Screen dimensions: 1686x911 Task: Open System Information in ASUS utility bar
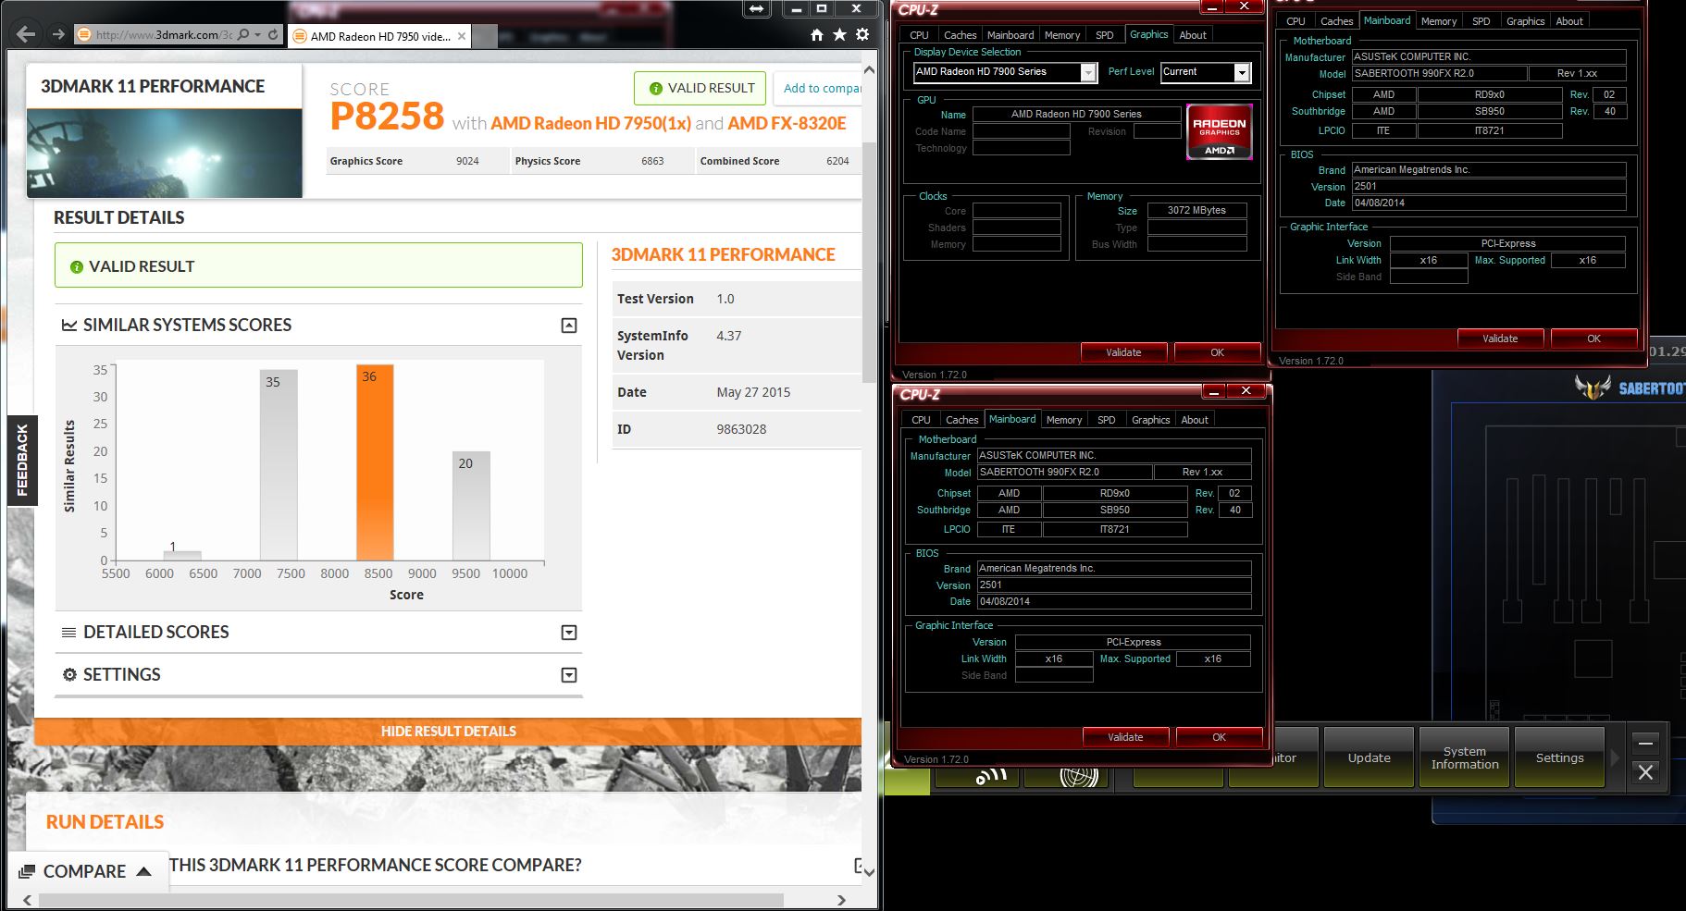pos(1465,757)
